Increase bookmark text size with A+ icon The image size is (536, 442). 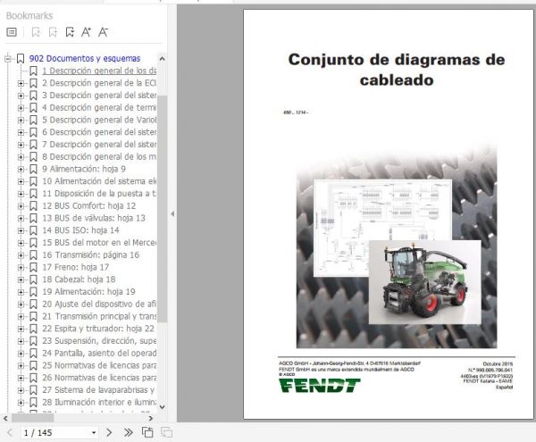click(86, 32)
